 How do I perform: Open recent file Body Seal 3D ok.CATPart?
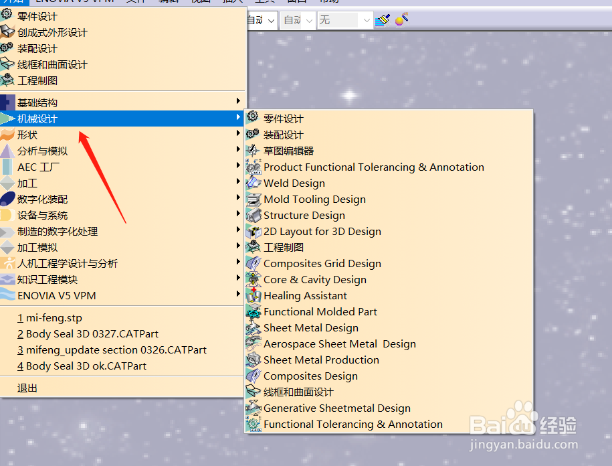click(121, 366)
